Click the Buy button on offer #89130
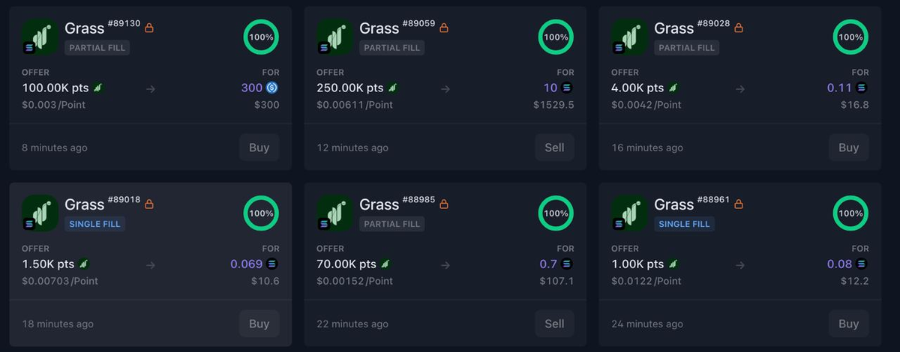The image size is (900, 352). pos(259,148)
